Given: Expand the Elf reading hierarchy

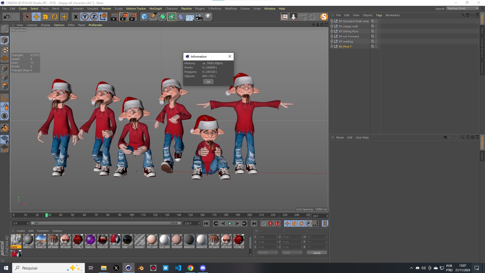Looking at the screenshot, I should tap(332, 41).
